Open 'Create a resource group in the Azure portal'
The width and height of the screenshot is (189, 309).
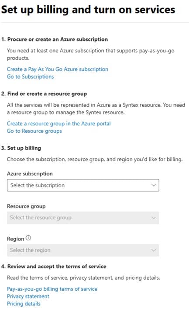(x=58, y=124)
